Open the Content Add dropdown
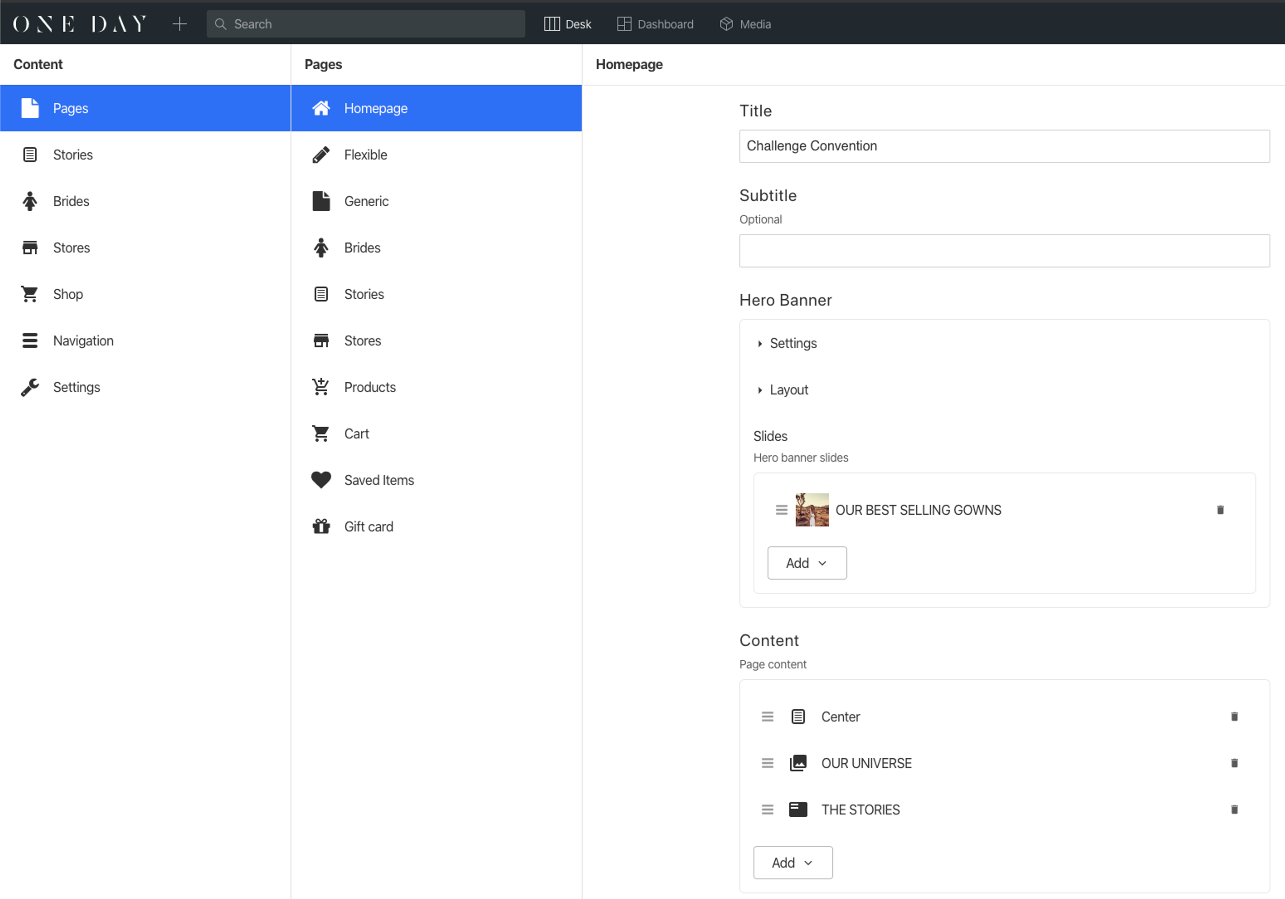 (792, 863)
